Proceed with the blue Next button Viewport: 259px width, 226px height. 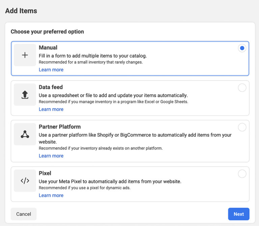[x=238, y=214]
